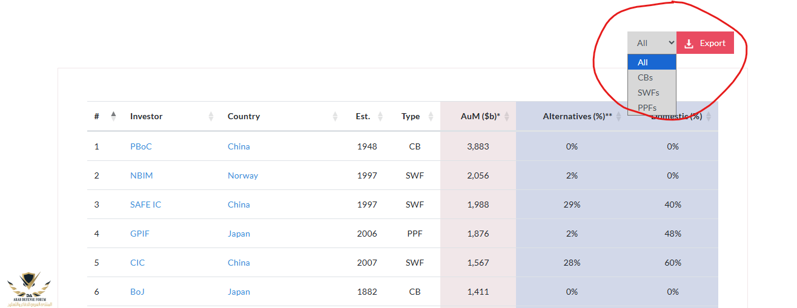The width and height of the screenshot is (797, 308).
Task: Sort table by Est. column arrows
Action: pyautogui.click(x=380, y=116)
